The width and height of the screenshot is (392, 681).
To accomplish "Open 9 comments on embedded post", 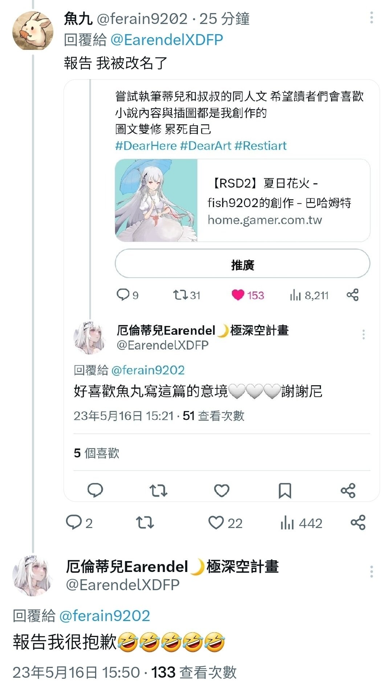I will (x=127, y=295).
